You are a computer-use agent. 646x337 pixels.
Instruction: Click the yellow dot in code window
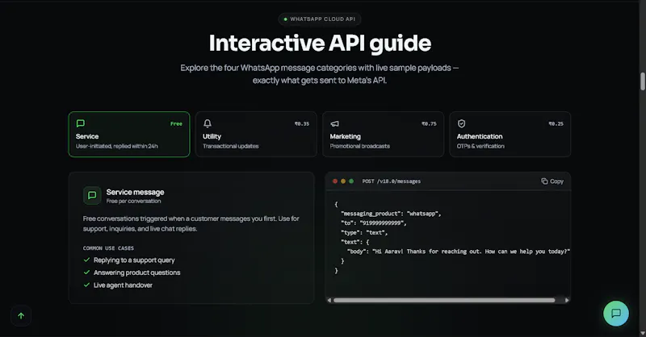(x=343, y=181)
